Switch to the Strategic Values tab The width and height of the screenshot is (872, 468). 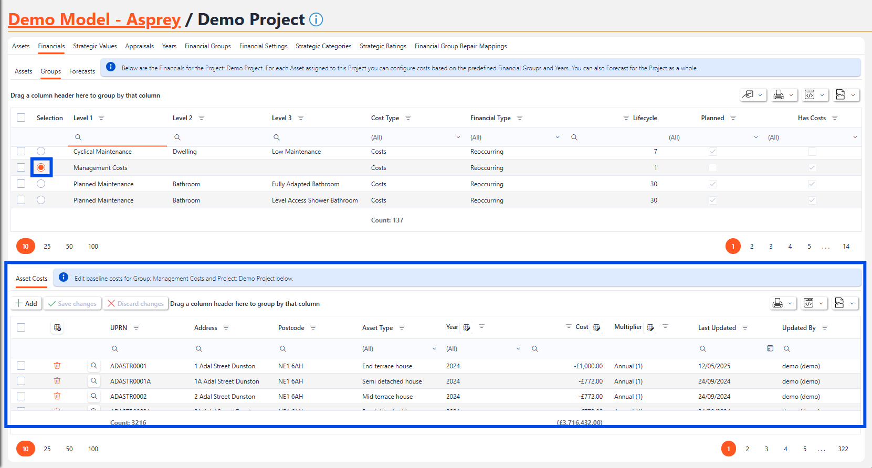pyautogui.click(x=95, y=46)
